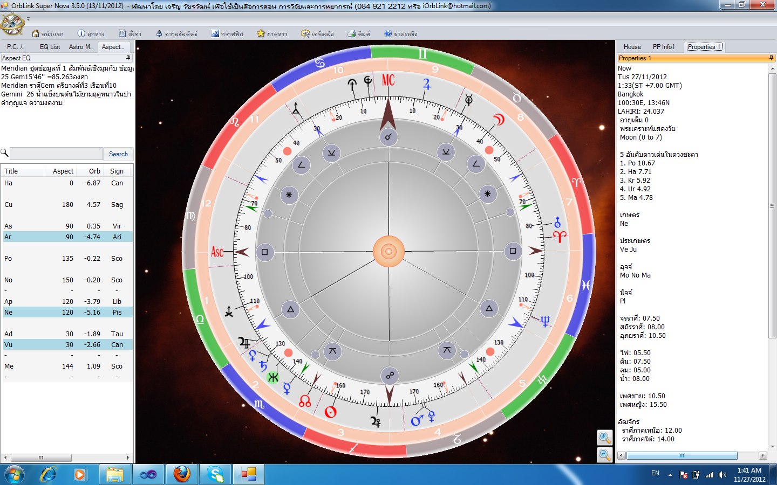Toggle the system tray volume icon
777x485 pixels.
pyautogui.click(x=722, y=475)
